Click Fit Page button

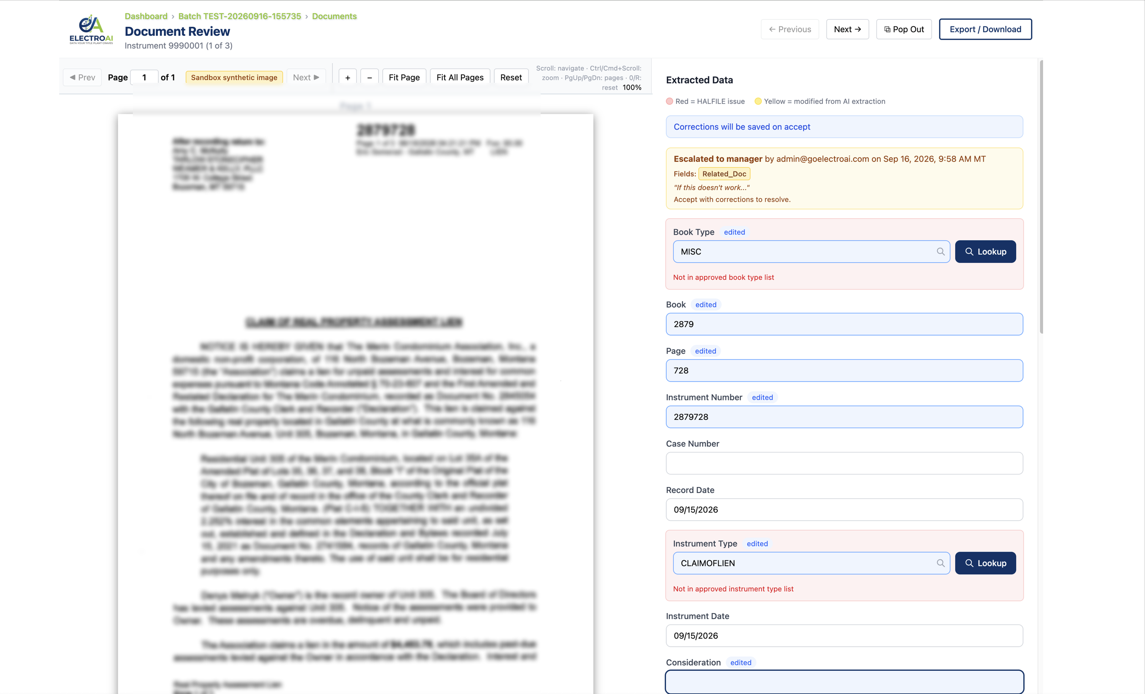click(x=404, y=77)
